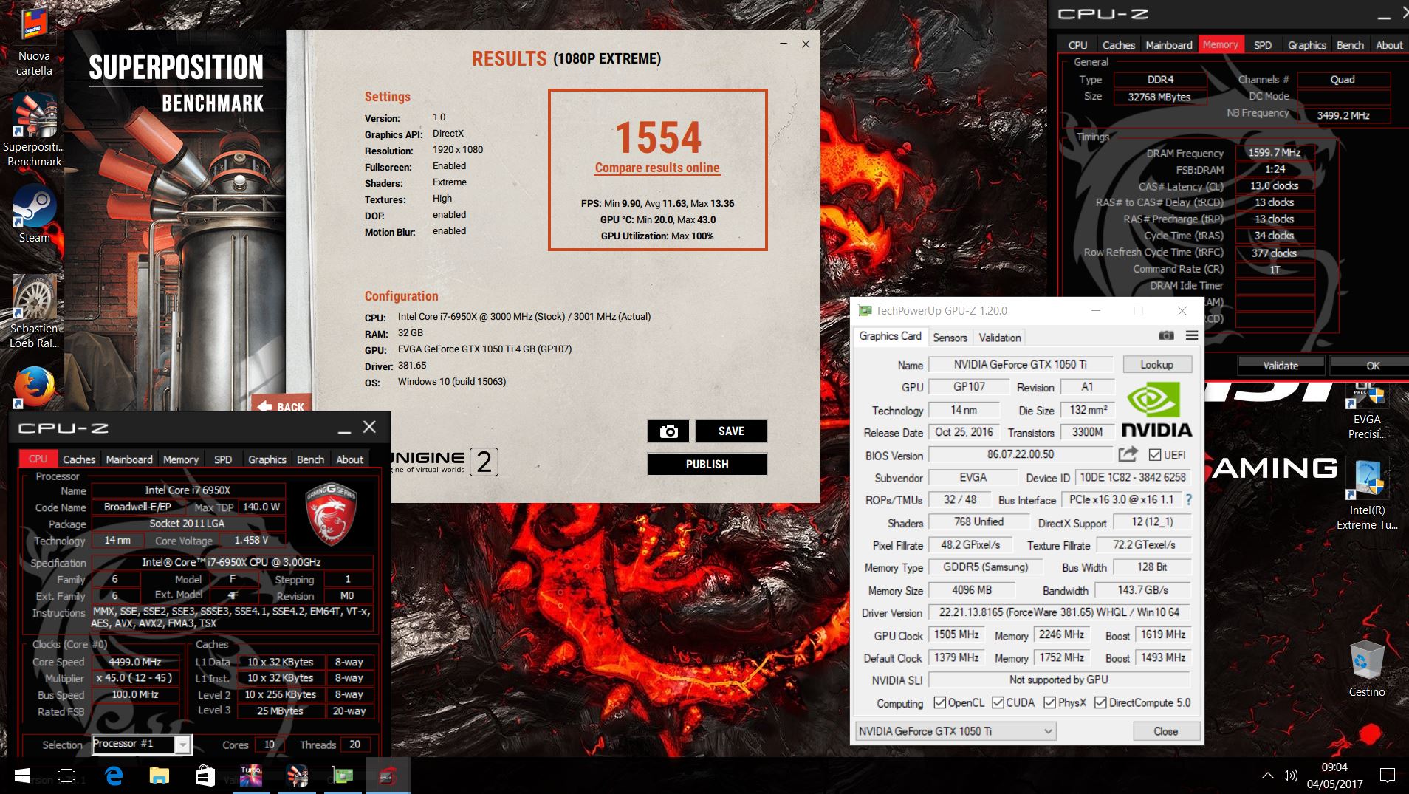Open Microsoft Store from the taskbar

tap(205, 776)
